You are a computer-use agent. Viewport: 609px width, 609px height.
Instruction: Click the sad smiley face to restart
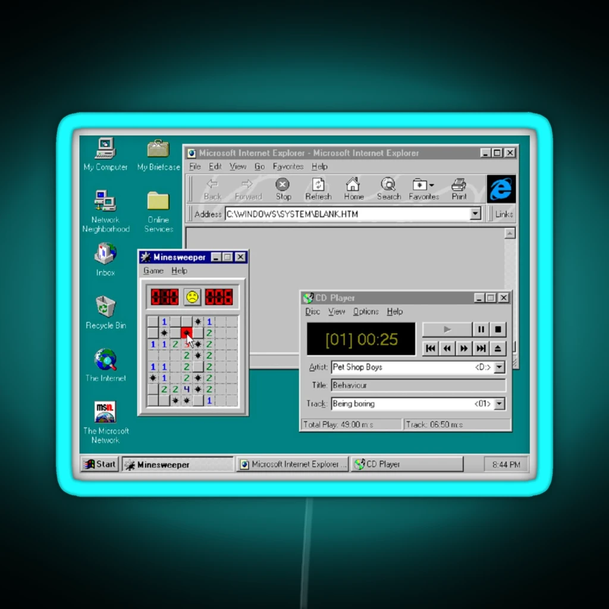click(192, 297)
